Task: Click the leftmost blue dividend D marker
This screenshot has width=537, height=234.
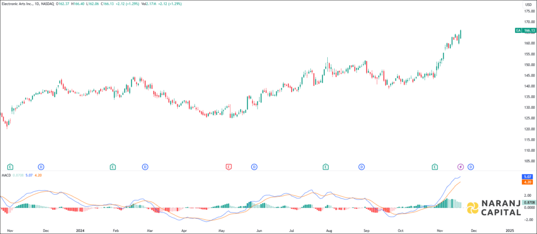Action: coord(41,166)
